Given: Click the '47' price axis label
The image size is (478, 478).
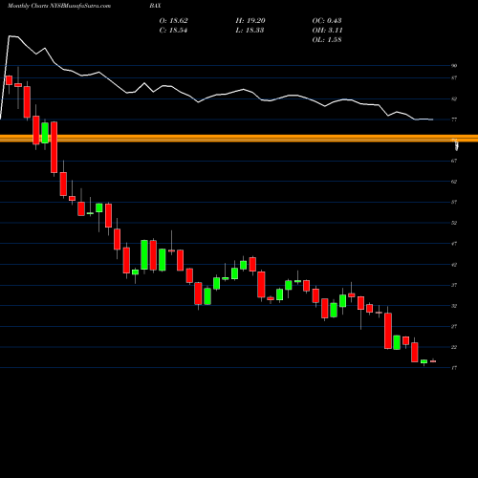Looking at the screenshot, I should 454,244.
